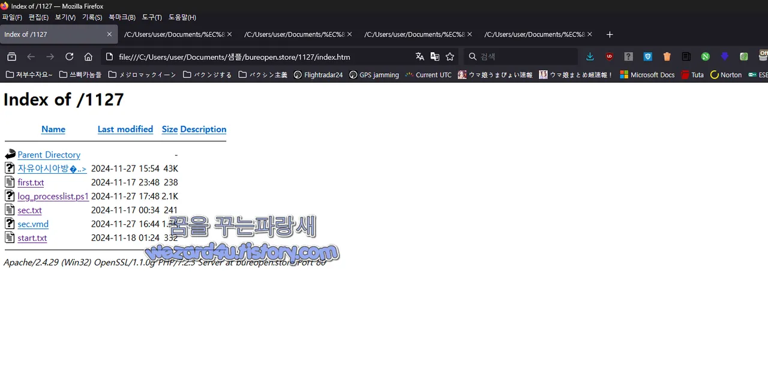Open the Microsoft Docs bookmark
Image resolution: width=768 pixels, height=389 pixels.
(647, 75)
